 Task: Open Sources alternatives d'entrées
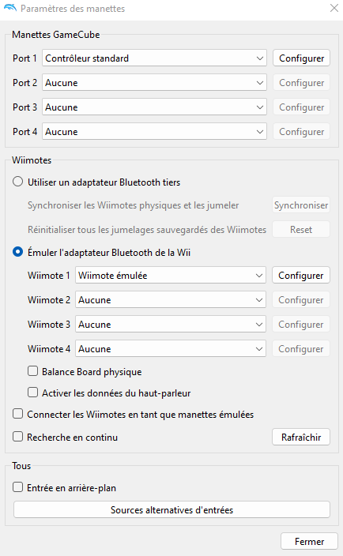[171, 509]
